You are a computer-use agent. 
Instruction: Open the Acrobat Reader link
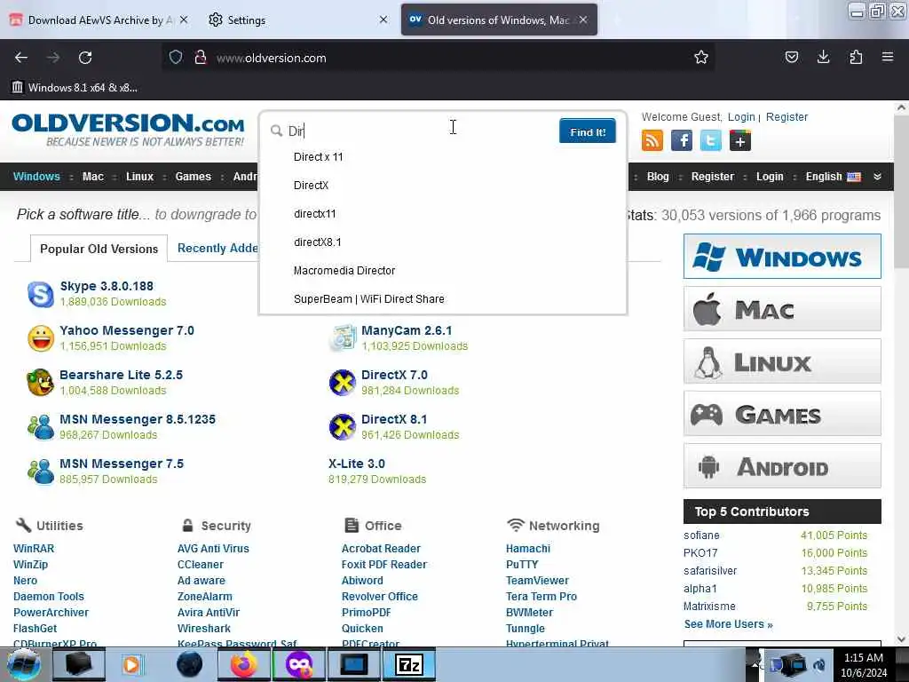[381, 549]
